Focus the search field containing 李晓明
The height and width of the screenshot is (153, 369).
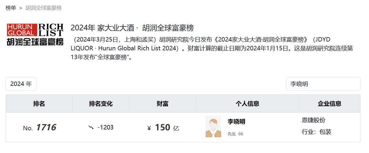[323, 84]
